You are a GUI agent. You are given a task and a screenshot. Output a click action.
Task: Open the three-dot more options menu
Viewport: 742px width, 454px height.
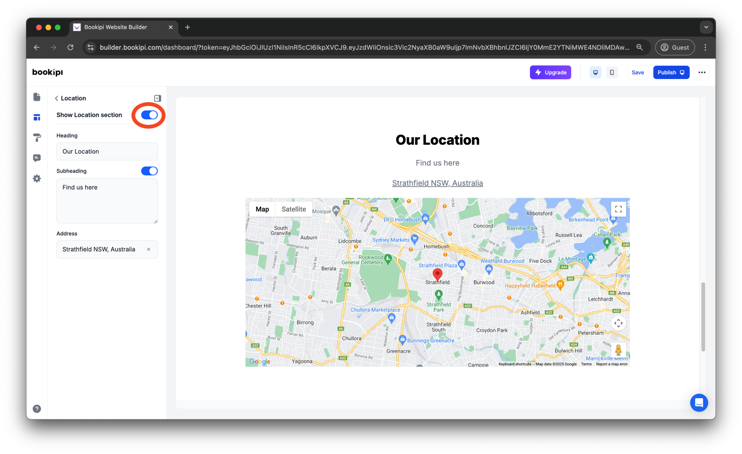pos(702,72)
